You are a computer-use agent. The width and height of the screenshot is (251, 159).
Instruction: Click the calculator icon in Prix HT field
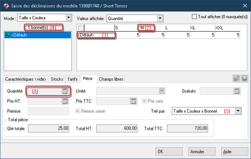pos(65,101)
